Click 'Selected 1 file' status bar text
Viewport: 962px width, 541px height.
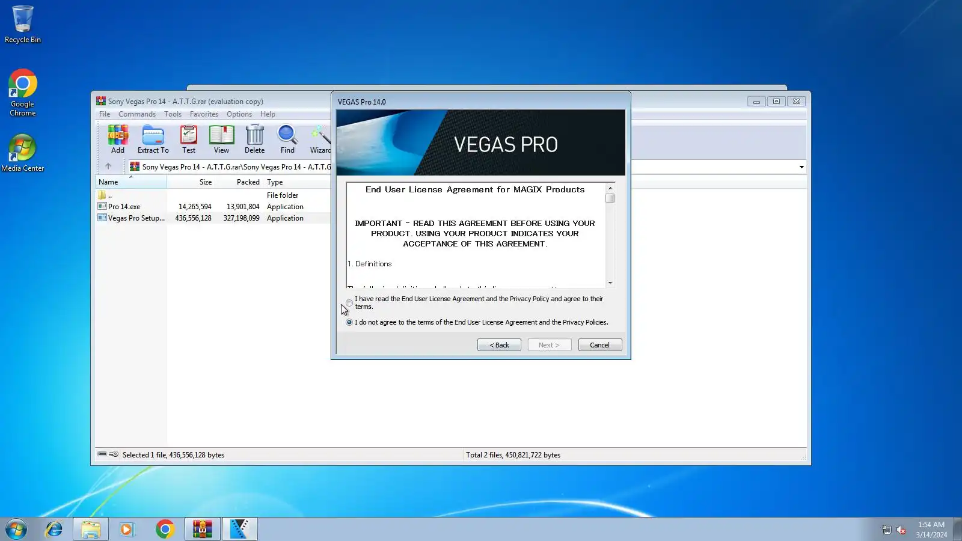coord(173,455)
